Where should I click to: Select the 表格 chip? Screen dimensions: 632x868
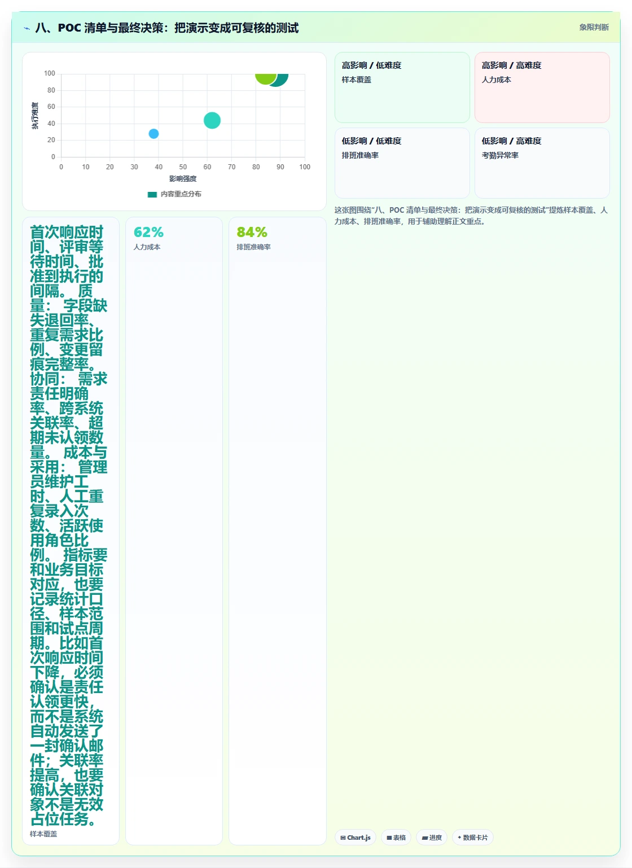coord(396,838)
